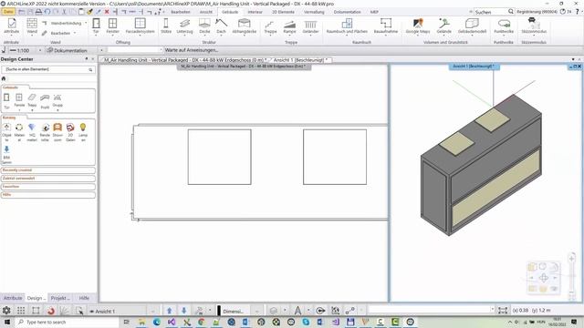Screen dimensions: 584x328
Task: Expand the Favoriten section
Action: (48, 187)
